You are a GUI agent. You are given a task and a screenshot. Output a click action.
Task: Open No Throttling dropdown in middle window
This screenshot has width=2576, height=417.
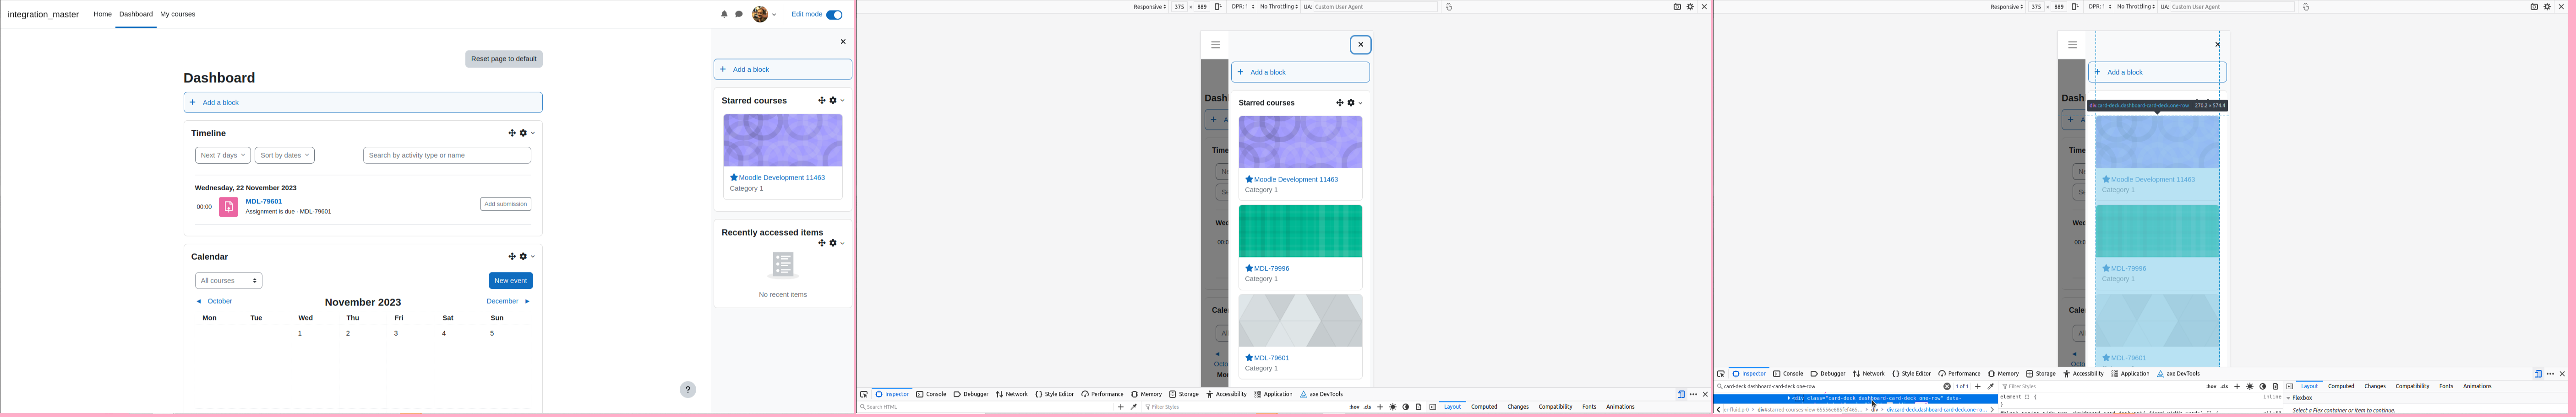point(1279,7)
